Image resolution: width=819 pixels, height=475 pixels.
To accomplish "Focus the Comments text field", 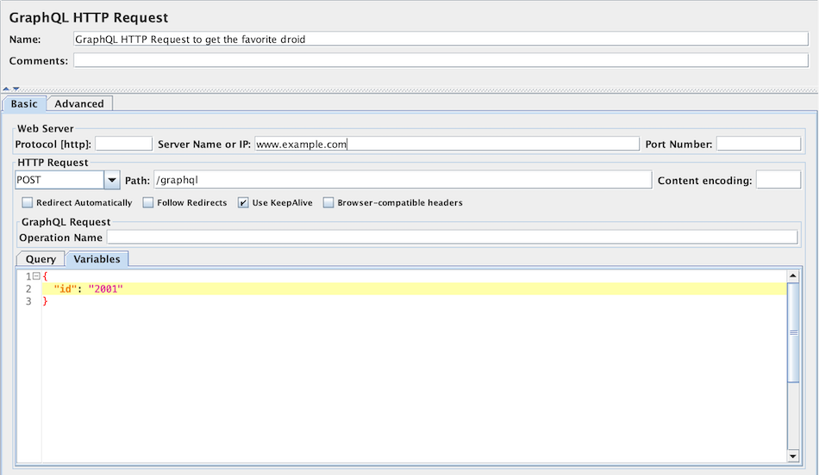I will [x=440, y=60].
